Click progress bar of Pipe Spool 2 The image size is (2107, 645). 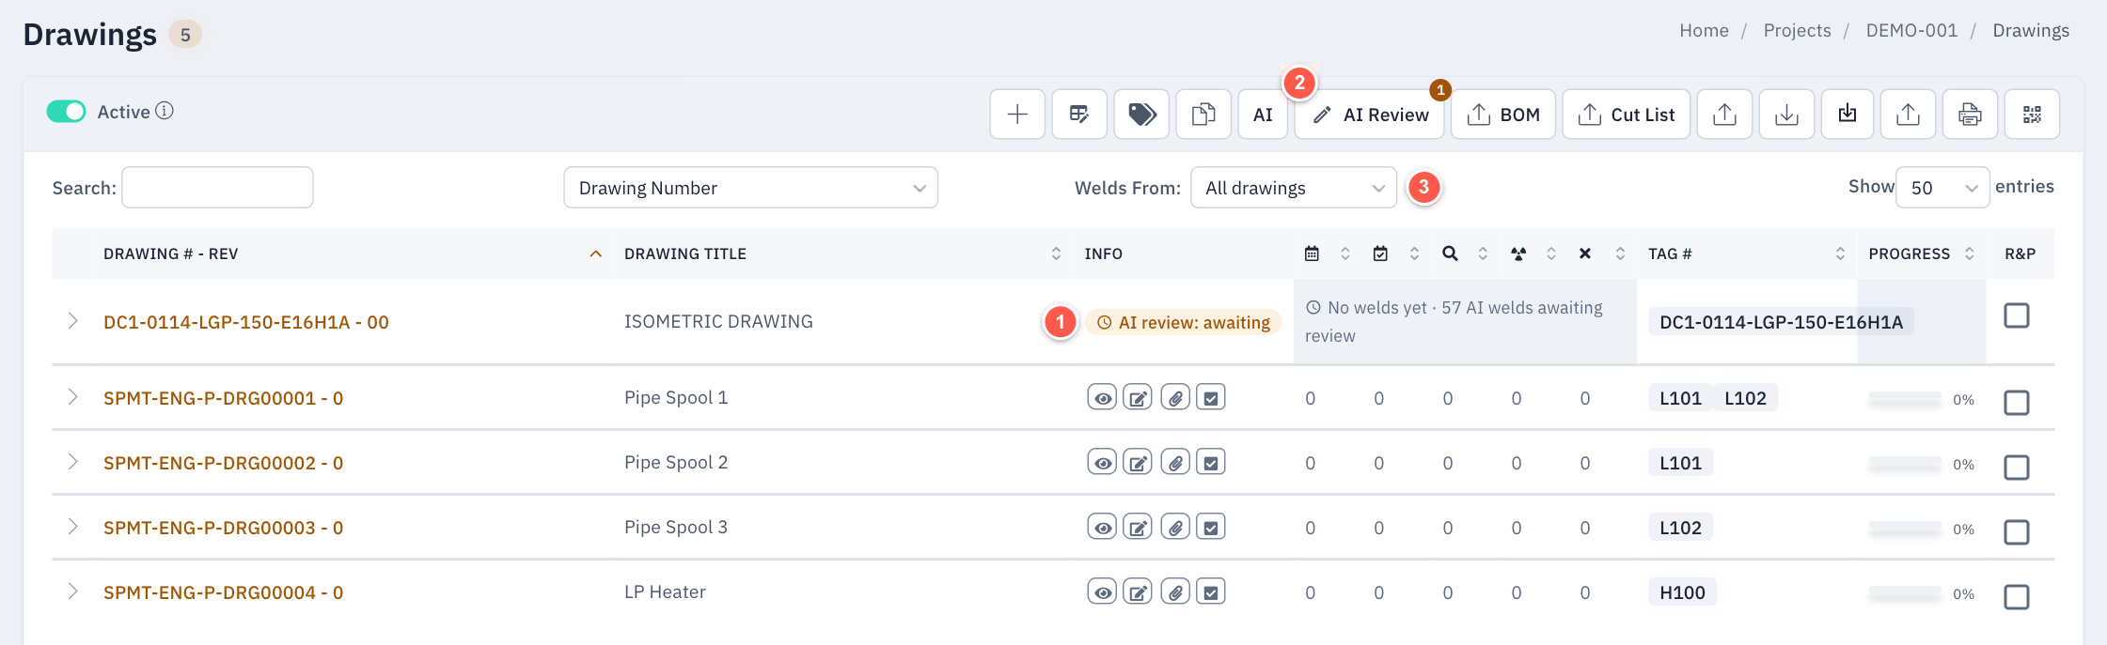1905,464
